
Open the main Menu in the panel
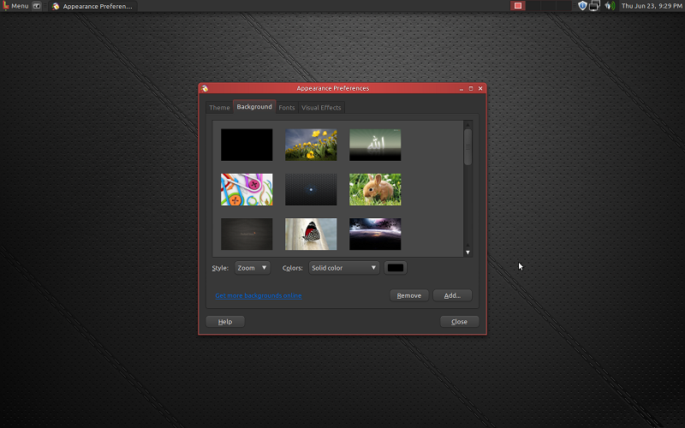15,6
